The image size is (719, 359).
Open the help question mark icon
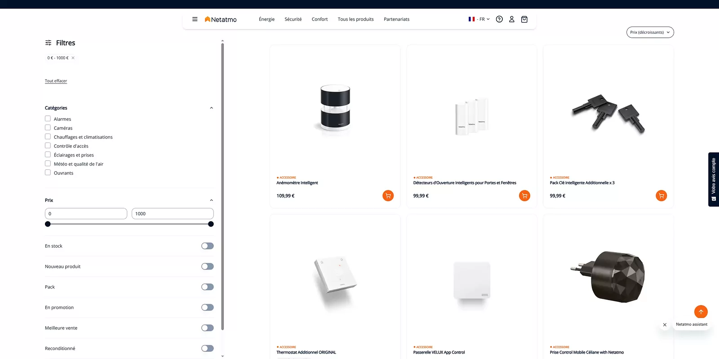[x=499, y=19]
